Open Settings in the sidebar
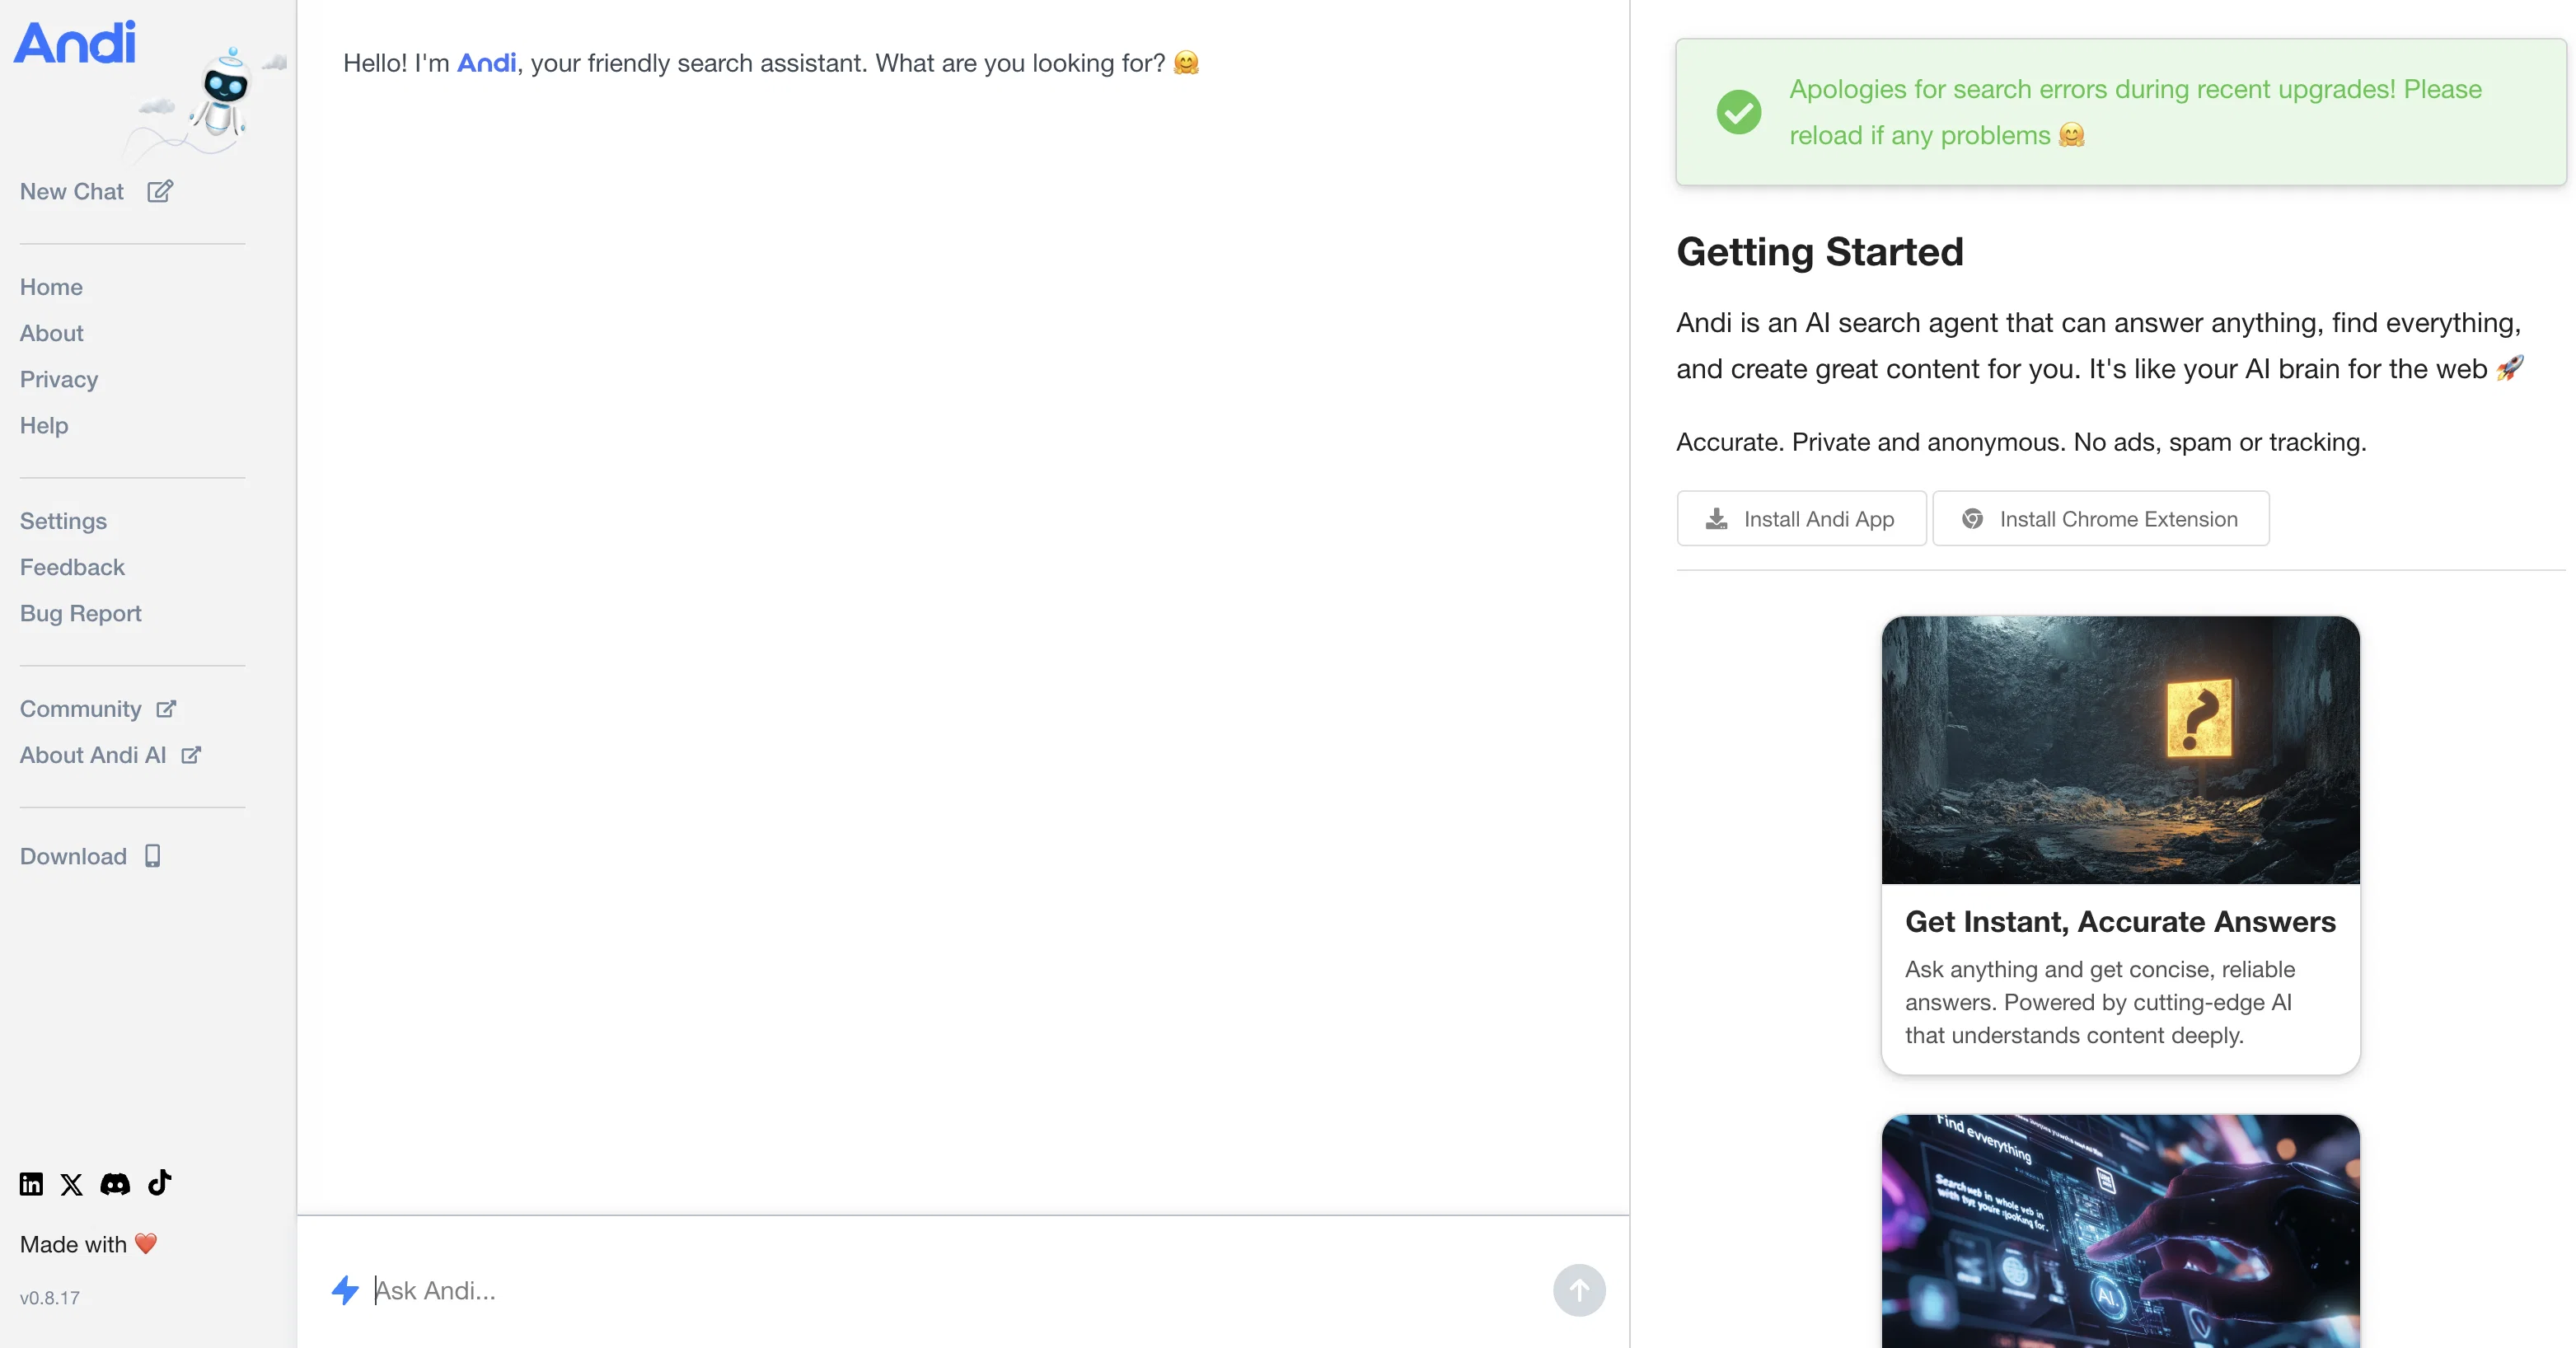The height and width of the screenshot is (1348, 2576). point(63,521)
